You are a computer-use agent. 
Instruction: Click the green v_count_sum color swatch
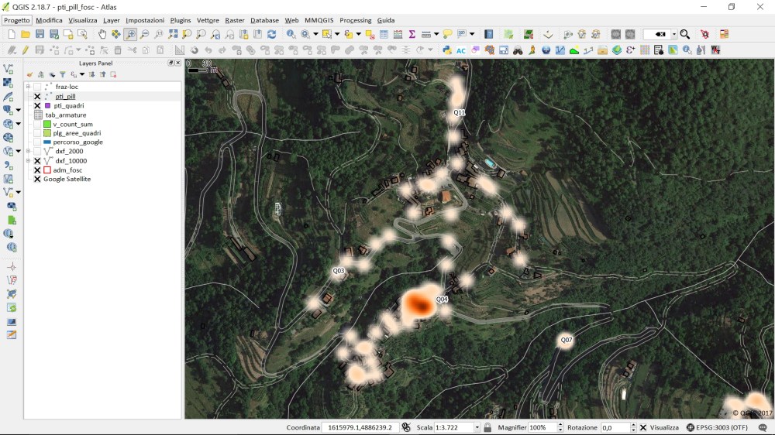[47, 124]
